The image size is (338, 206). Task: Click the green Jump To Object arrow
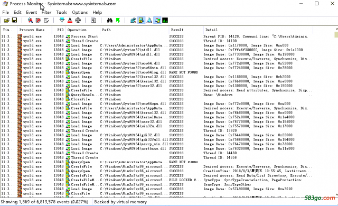coord(118,21)
